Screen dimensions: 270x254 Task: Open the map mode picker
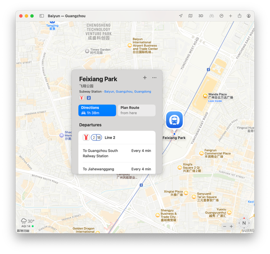[190, 16]
